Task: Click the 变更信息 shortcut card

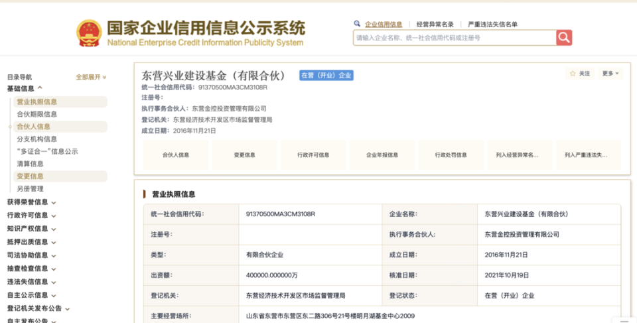Action: (245, 155)
